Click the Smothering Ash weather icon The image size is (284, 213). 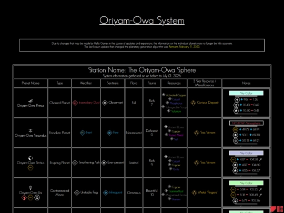tap(75, 163)
